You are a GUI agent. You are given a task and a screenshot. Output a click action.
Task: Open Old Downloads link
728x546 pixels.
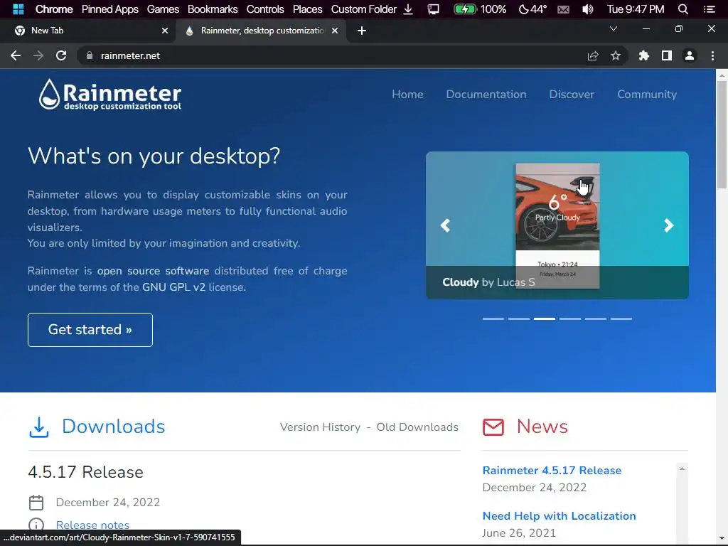coord(417,427)
